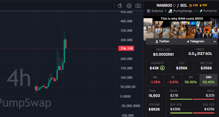The height and width of the screenshot is (117, 219).
Task: Click the Pump.fun pill logo icon
Action: pyautogui.click(x=201, y=11)
